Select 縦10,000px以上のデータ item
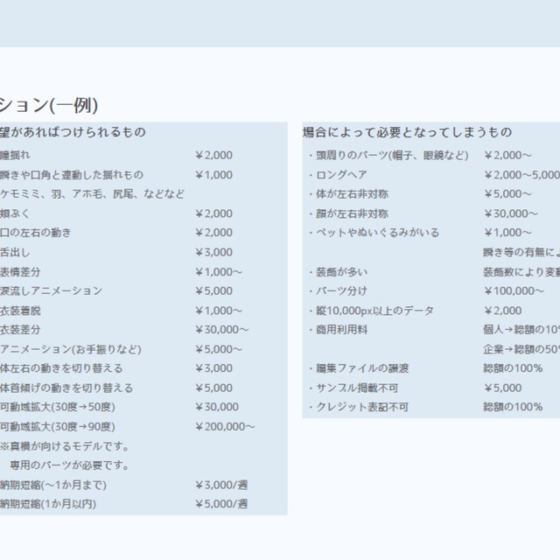The width and height of the screenshot is (560, 560). 374,311
